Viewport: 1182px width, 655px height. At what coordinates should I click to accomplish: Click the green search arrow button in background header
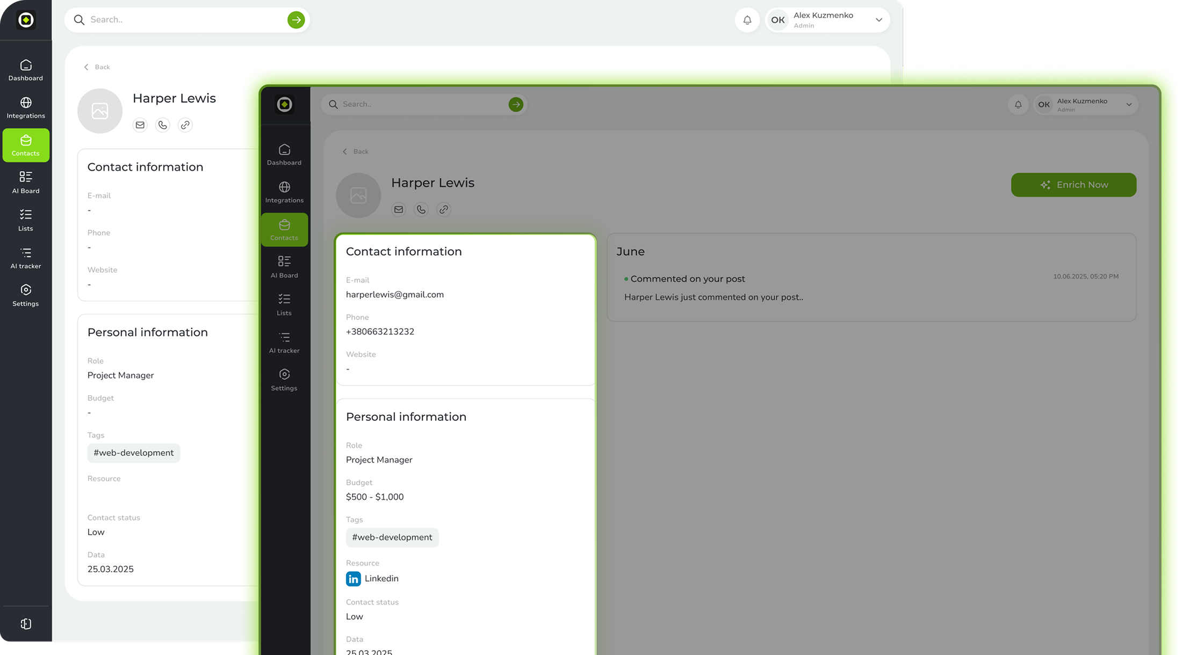(296, 20)
